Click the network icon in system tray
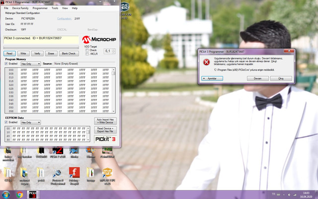 (295, 195)
